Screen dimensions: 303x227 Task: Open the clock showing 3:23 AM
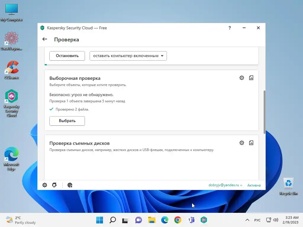coord(291,220)
